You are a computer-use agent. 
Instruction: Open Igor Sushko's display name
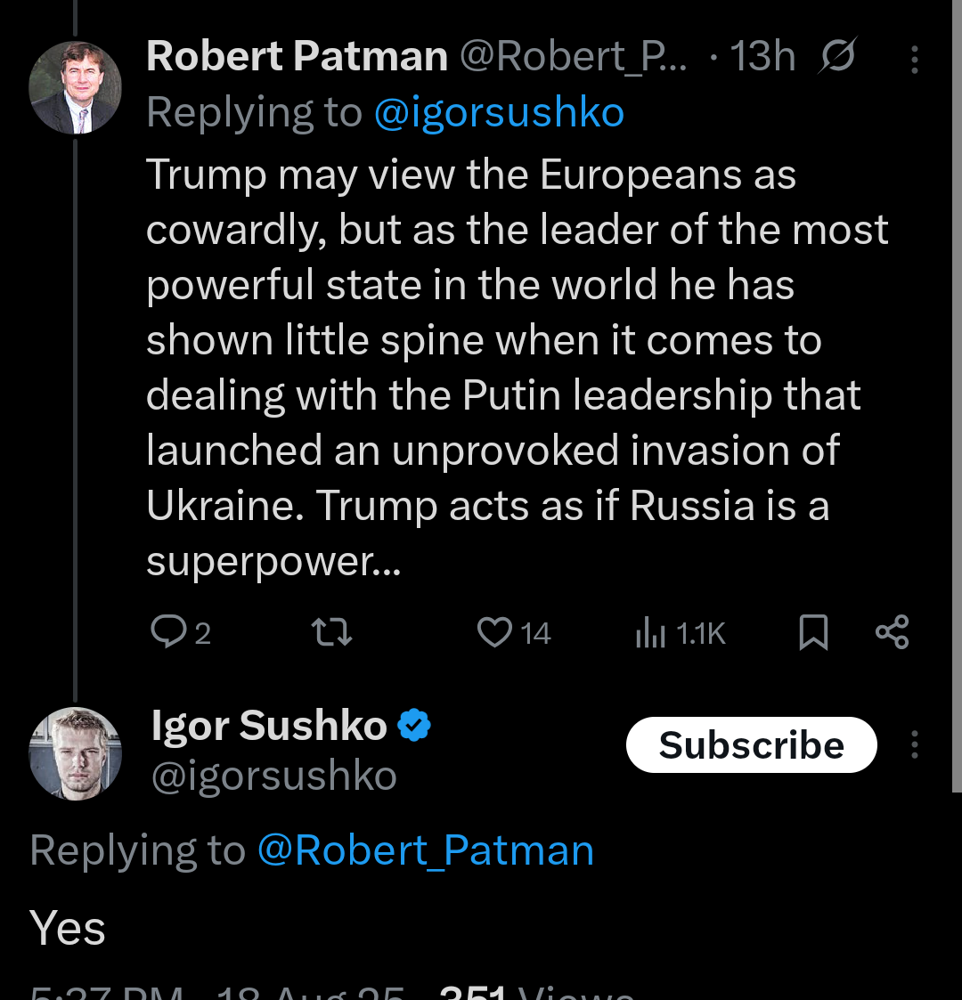[x=269, y=726]
